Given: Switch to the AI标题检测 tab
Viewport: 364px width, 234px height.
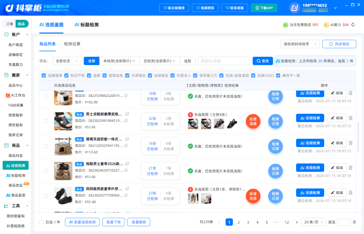Looking at the screenshot, I should click(x=87, y=25).
